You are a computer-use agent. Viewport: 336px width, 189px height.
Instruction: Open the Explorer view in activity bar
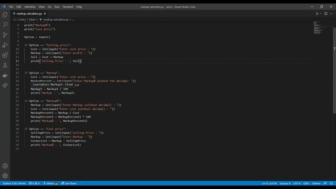(5, 15)
